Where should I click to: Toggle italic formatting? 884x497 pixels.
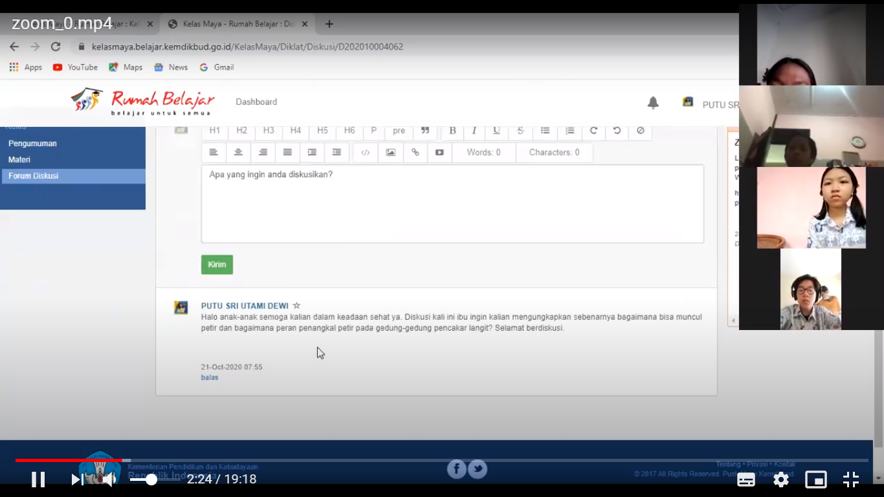coord(474,131)
